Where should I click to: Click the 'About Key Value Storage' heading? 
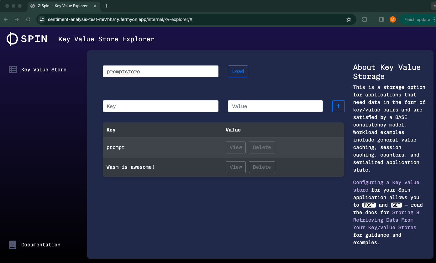[387, 72]
